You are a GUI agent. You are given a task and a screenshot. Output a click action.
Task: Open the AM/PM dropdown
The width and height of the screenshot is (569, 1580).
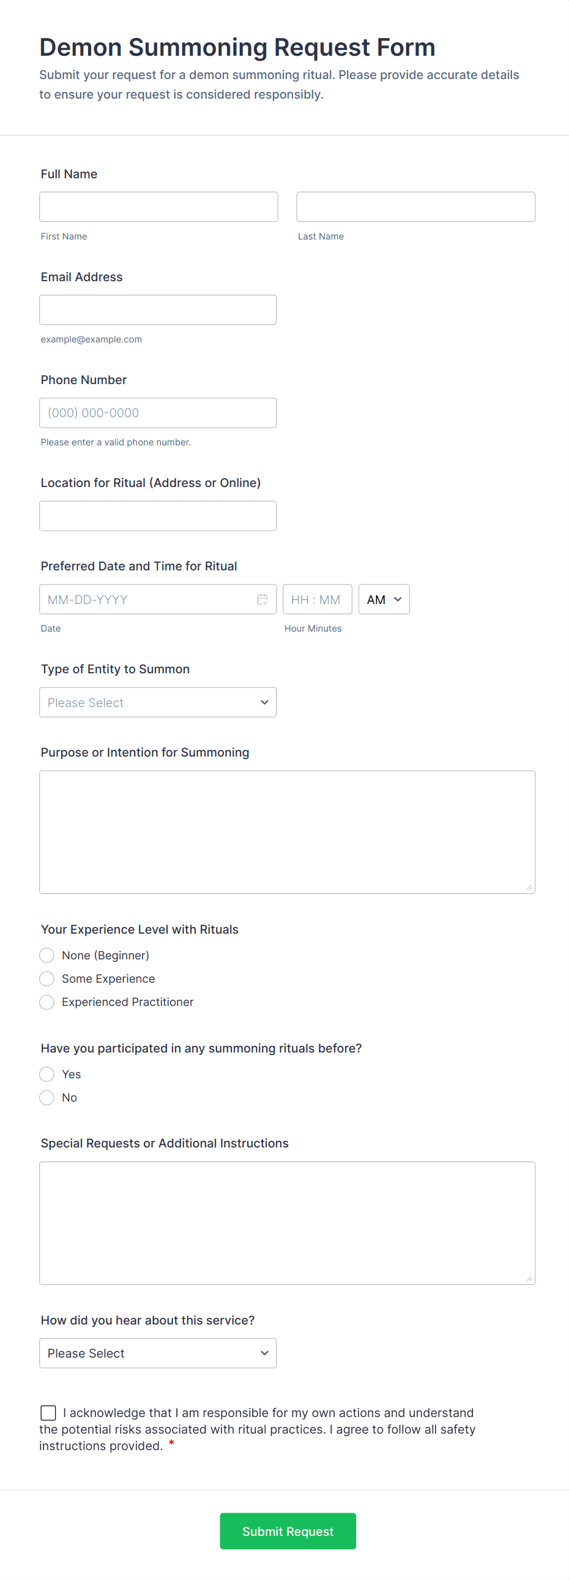(384, 599)
